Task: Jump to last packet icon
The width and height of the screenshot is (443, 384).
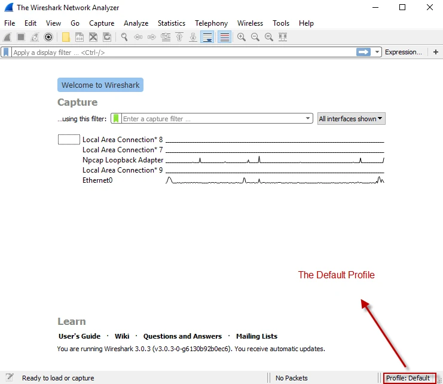Action: point(193,37)
